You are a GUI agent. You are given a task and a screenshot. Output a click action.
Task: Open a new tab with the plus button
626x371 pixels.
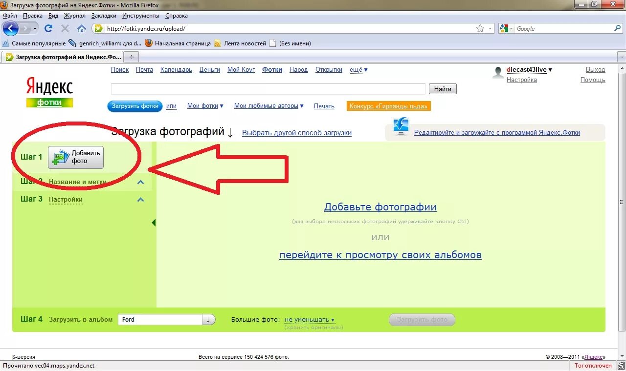pyautogui.click(x=131, y=57)
